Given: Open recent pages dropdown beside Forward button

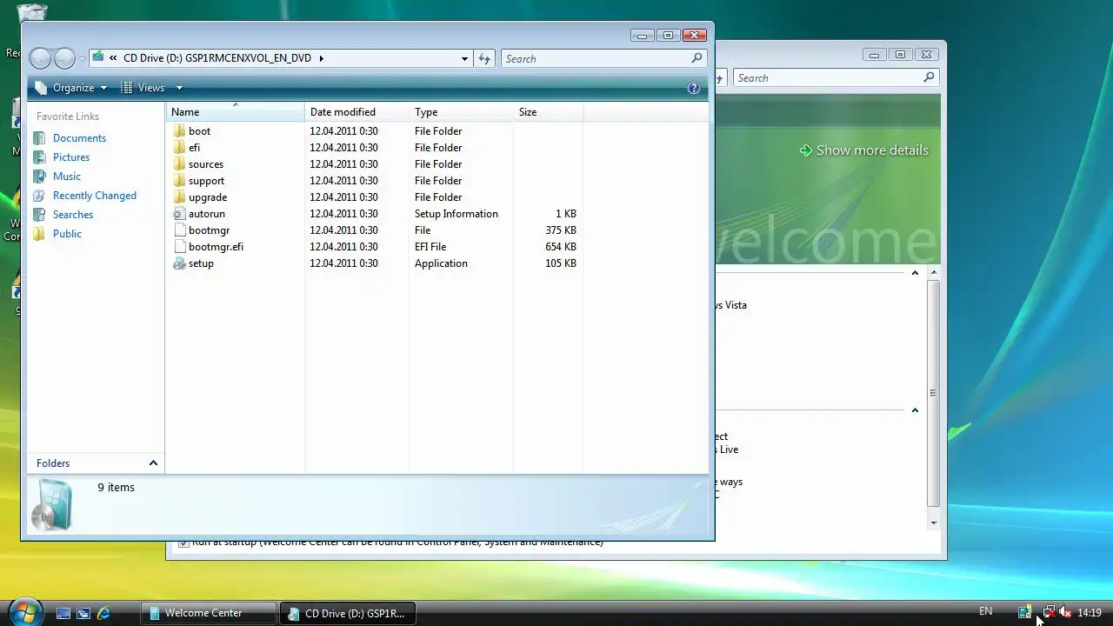Looking at the screenshot, I should pos(82,58).
